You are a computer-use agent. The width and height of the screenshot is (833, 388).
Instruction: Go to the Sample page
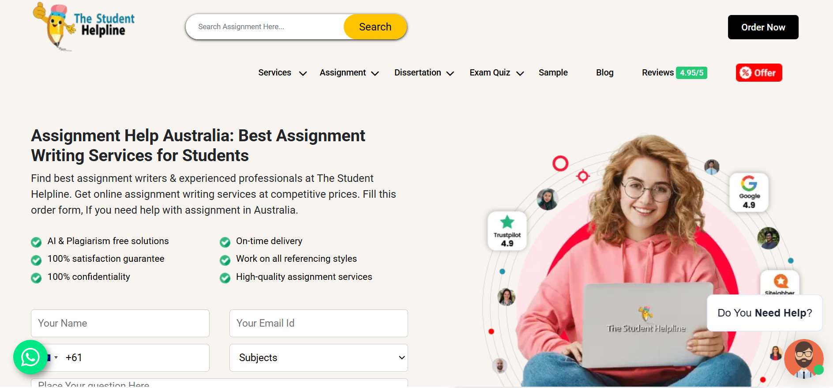(x=553, y=72)
